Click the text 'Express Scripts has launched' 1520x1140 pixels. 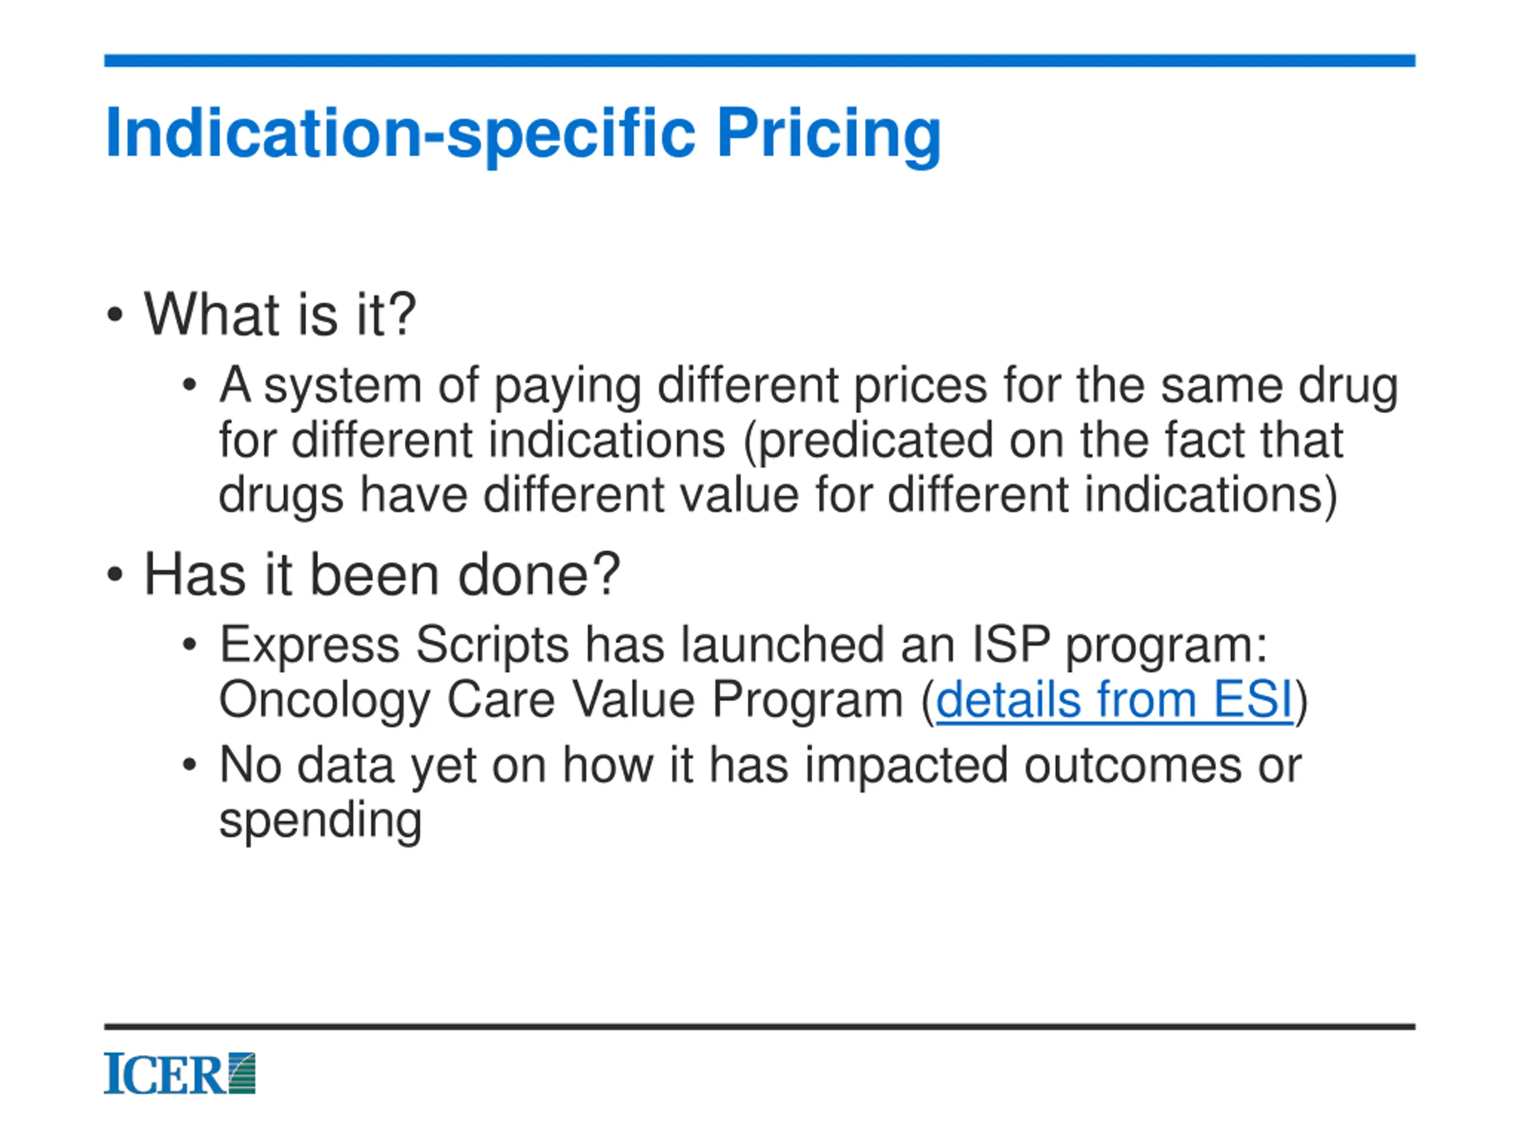pyautogui.click(x=552, y=645)
